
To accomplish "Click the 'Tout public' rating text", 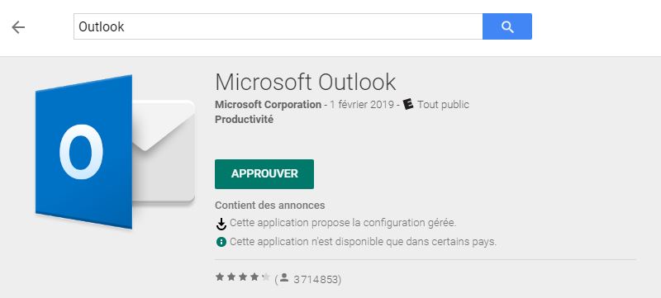I will (x=443, y=104).
